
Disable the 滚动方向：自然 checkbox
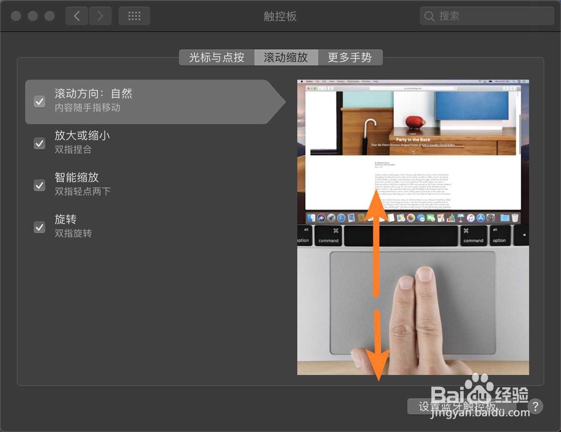click(39, 102)
